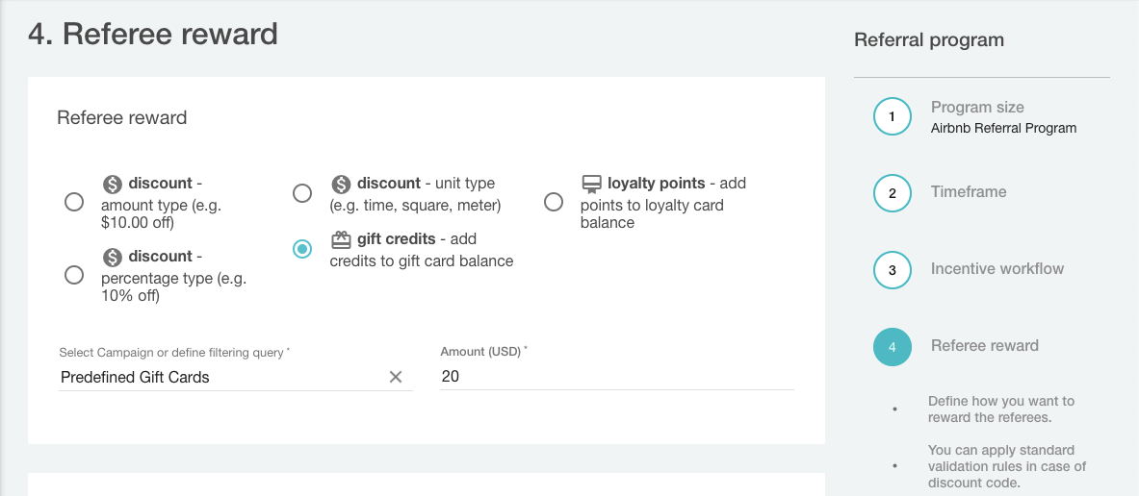
Task: Click the dollar icon beside amount type discount
Action: point(113,184)
